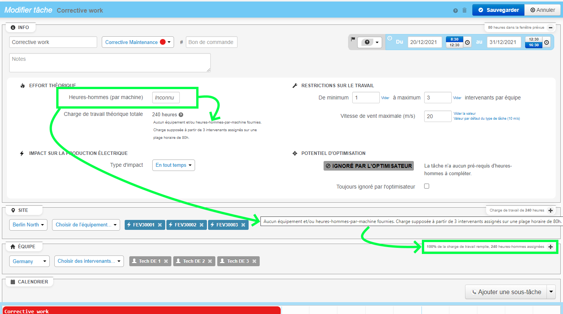Open the Corrective Maintenance type dropdown

(138, 42)
